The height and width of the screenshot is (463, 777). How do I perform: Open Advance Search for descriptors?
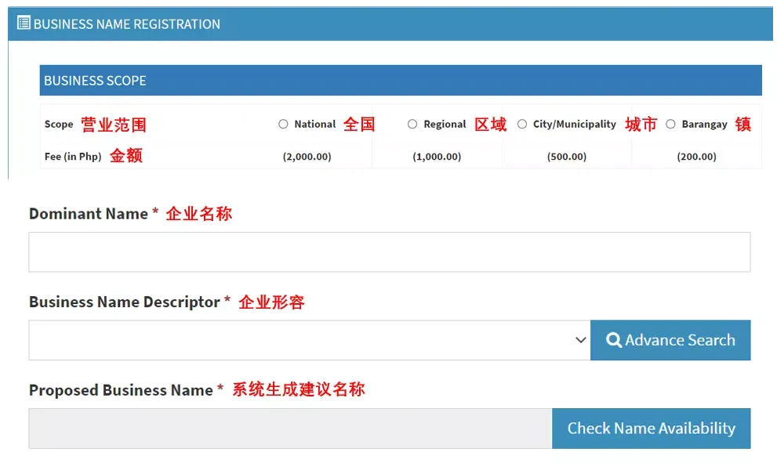670,340
